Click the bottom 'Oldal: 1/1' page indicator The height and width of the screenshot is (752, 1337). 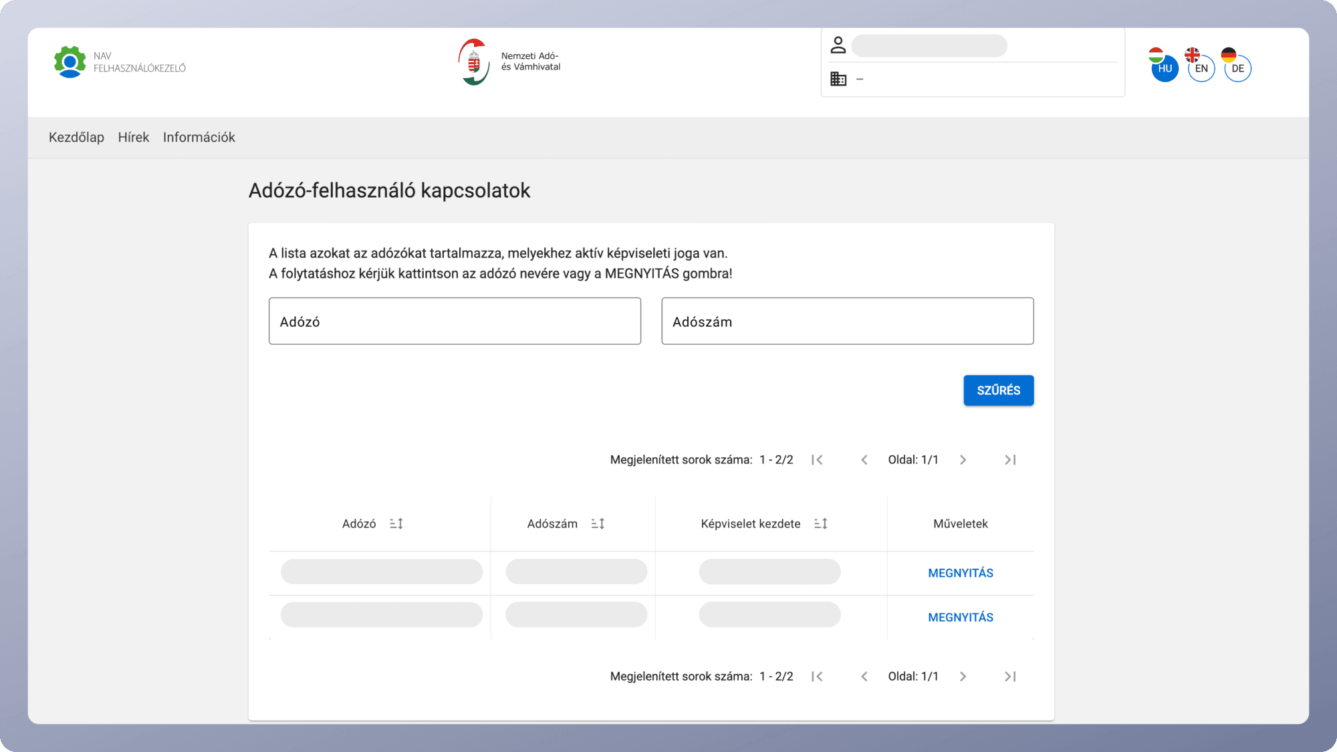pyautogui.click(x=913, y=676)
